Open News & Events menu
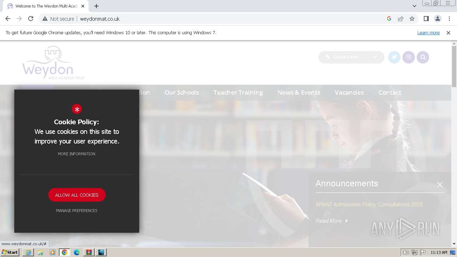457x257 pixels. pyautogui.click(x=299, y=92)
